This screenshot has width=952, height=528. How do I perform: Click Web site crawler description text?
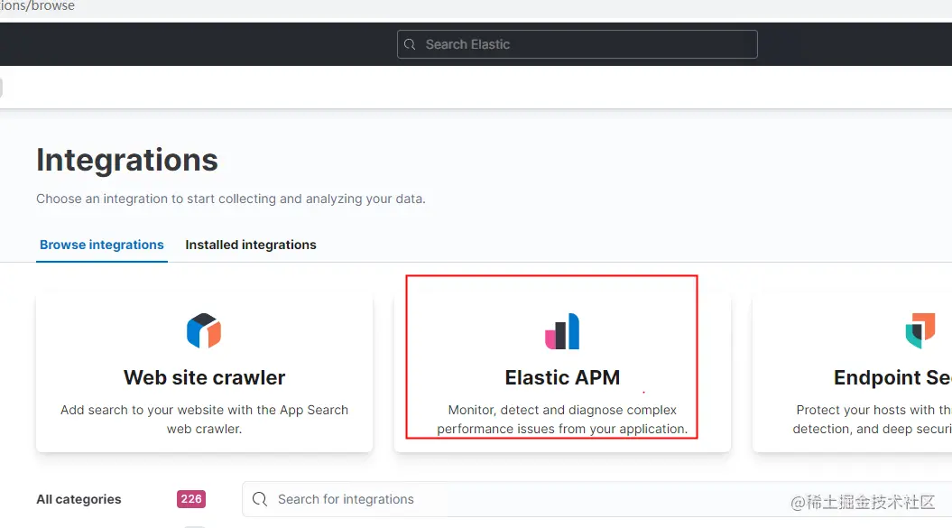tap(204, 419)
